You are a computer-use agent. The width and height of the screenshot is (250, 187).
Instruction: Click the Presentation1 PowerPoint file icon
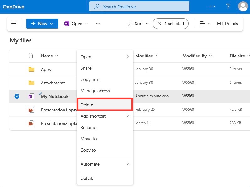click(31, 110)
